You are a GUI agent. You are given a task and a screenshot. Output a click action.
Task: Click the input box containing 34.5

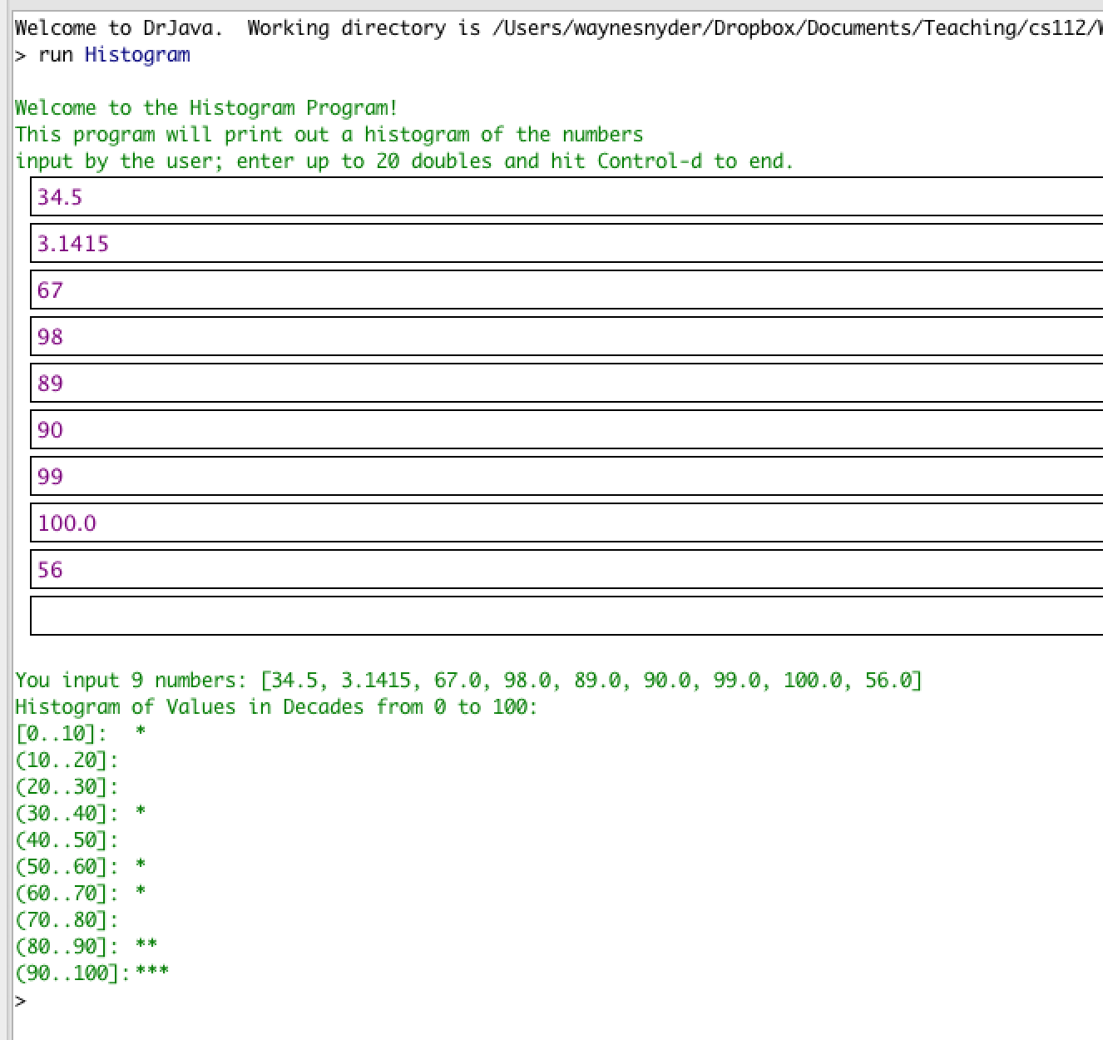[x=566, y=197]
